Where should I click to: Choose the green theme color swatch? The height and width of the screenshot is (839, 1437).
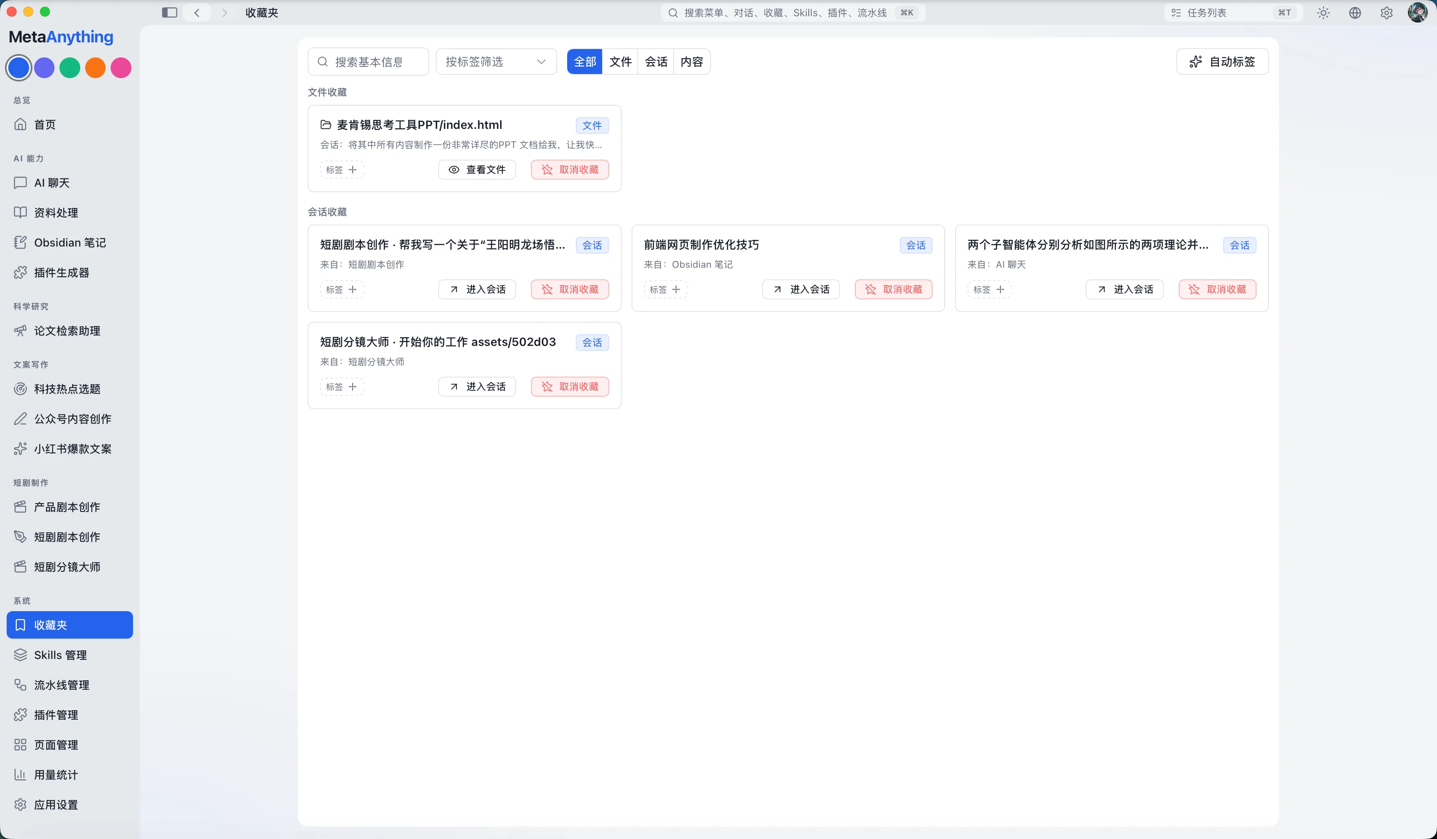point(69,68)
